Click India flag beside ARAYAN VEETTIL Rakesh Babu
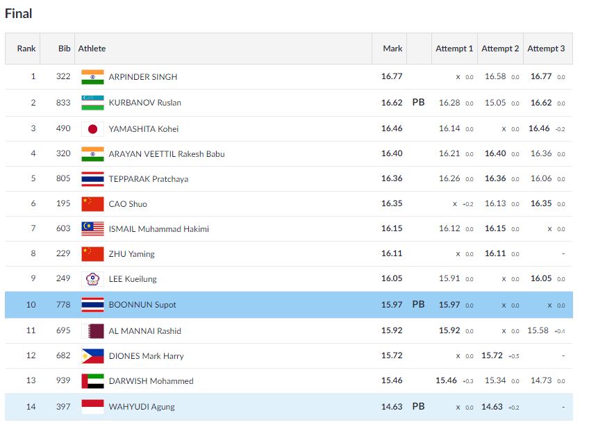Viewport: 589px width, 436px height. click(x=92, y=154)
